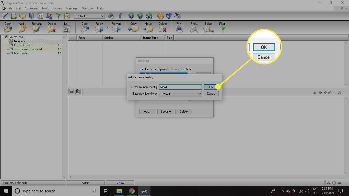Click Become button in Identities dialog
The height and width of the screenshot is (196, 349).
(x=166, y=112)
